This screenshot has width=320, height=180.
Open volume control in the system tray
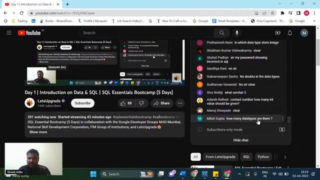coord(280,174)
